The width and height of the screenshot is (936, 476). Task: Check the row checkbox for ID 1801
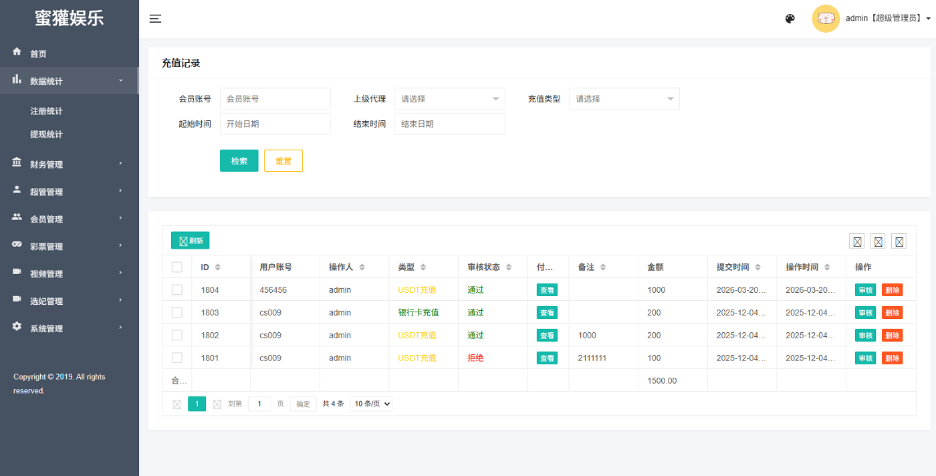(177, 358)
